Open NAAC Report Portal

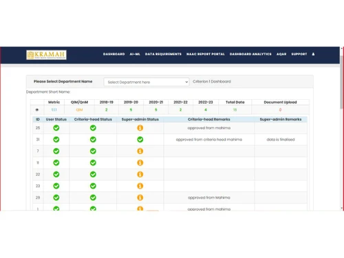206,54
